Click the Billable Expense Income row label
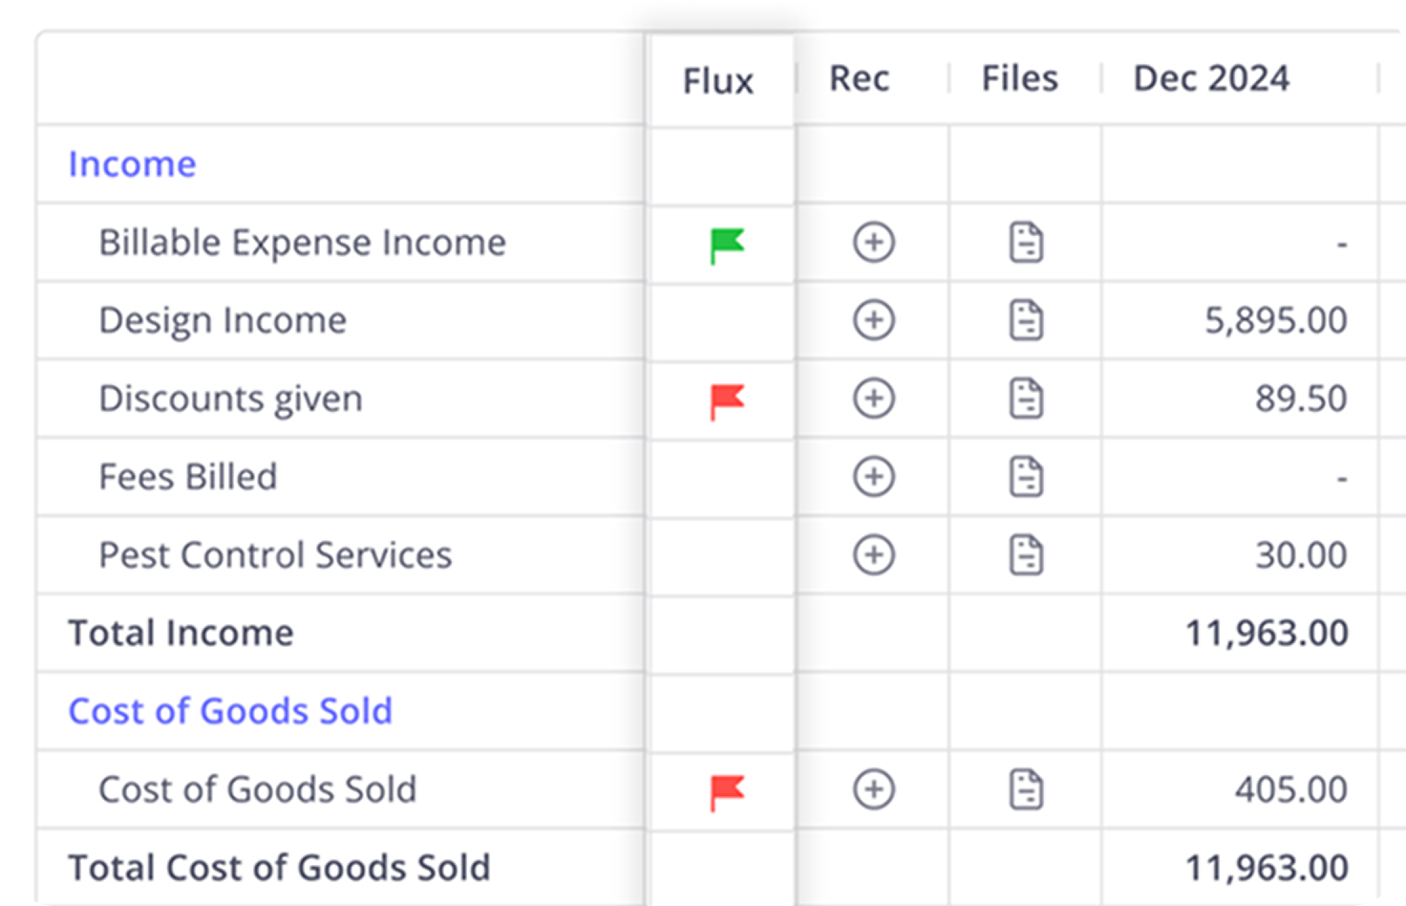The image size is (1406, 906). tap(302, 243)
